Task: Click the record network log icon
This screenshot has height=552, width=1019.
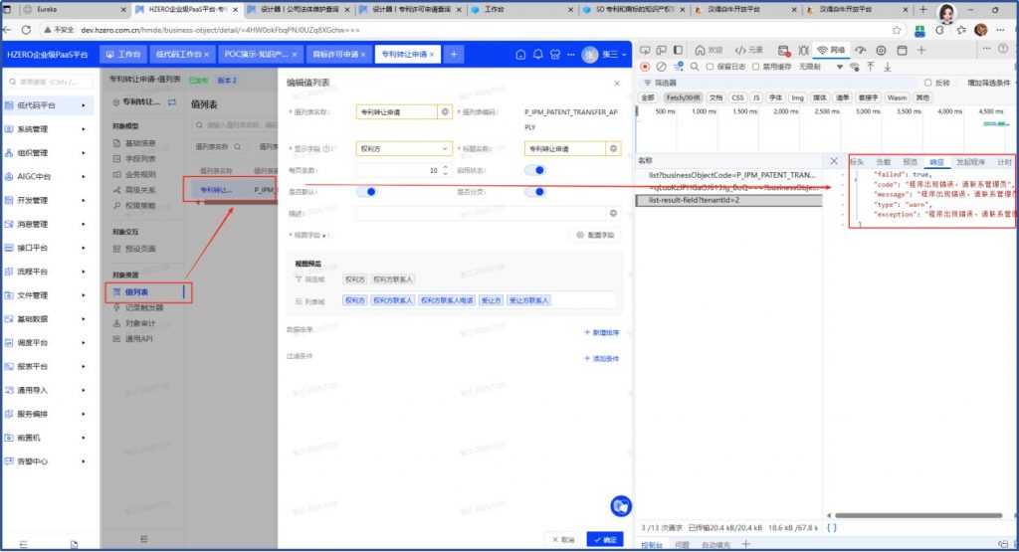Action: click(x=646, y=67)
